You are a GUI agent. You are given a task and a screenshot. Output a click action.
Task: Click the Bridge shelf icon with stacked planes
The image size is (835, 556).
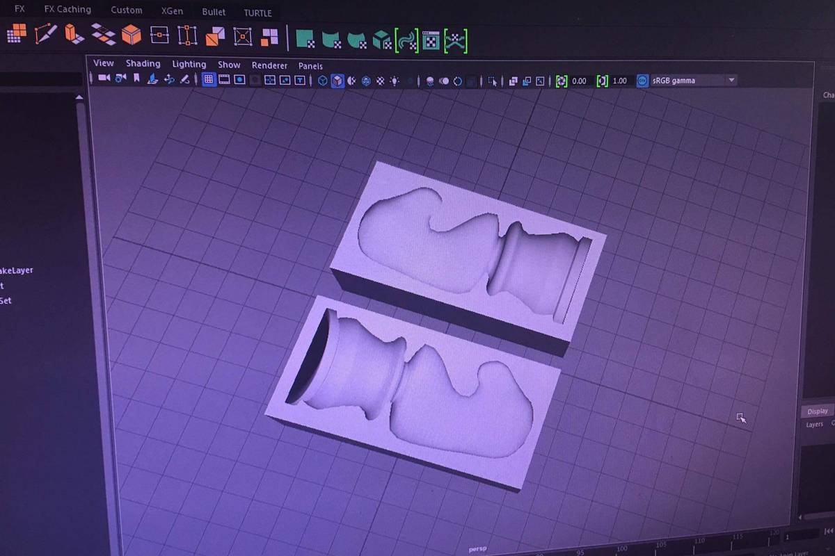(x=103, y=34)
